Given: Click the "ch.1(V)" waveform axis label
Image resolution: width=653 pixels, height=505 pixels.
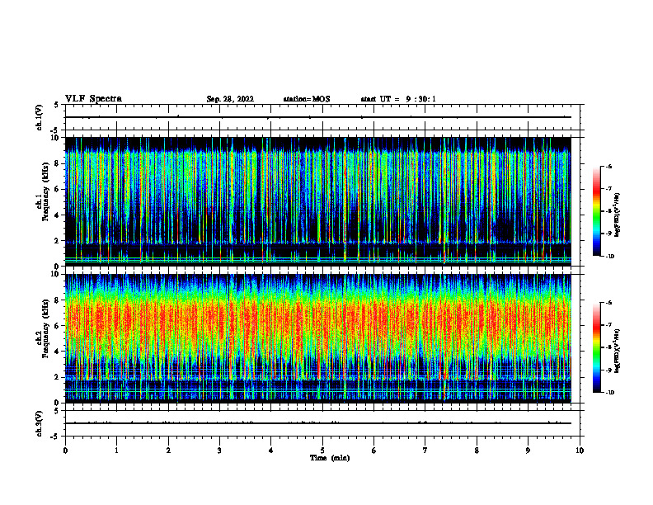Looking at the screenshot, I should 40,117.
